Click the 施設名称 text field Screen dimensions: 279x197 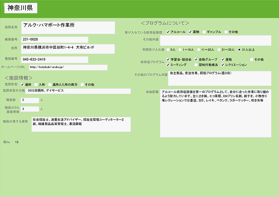68,27
